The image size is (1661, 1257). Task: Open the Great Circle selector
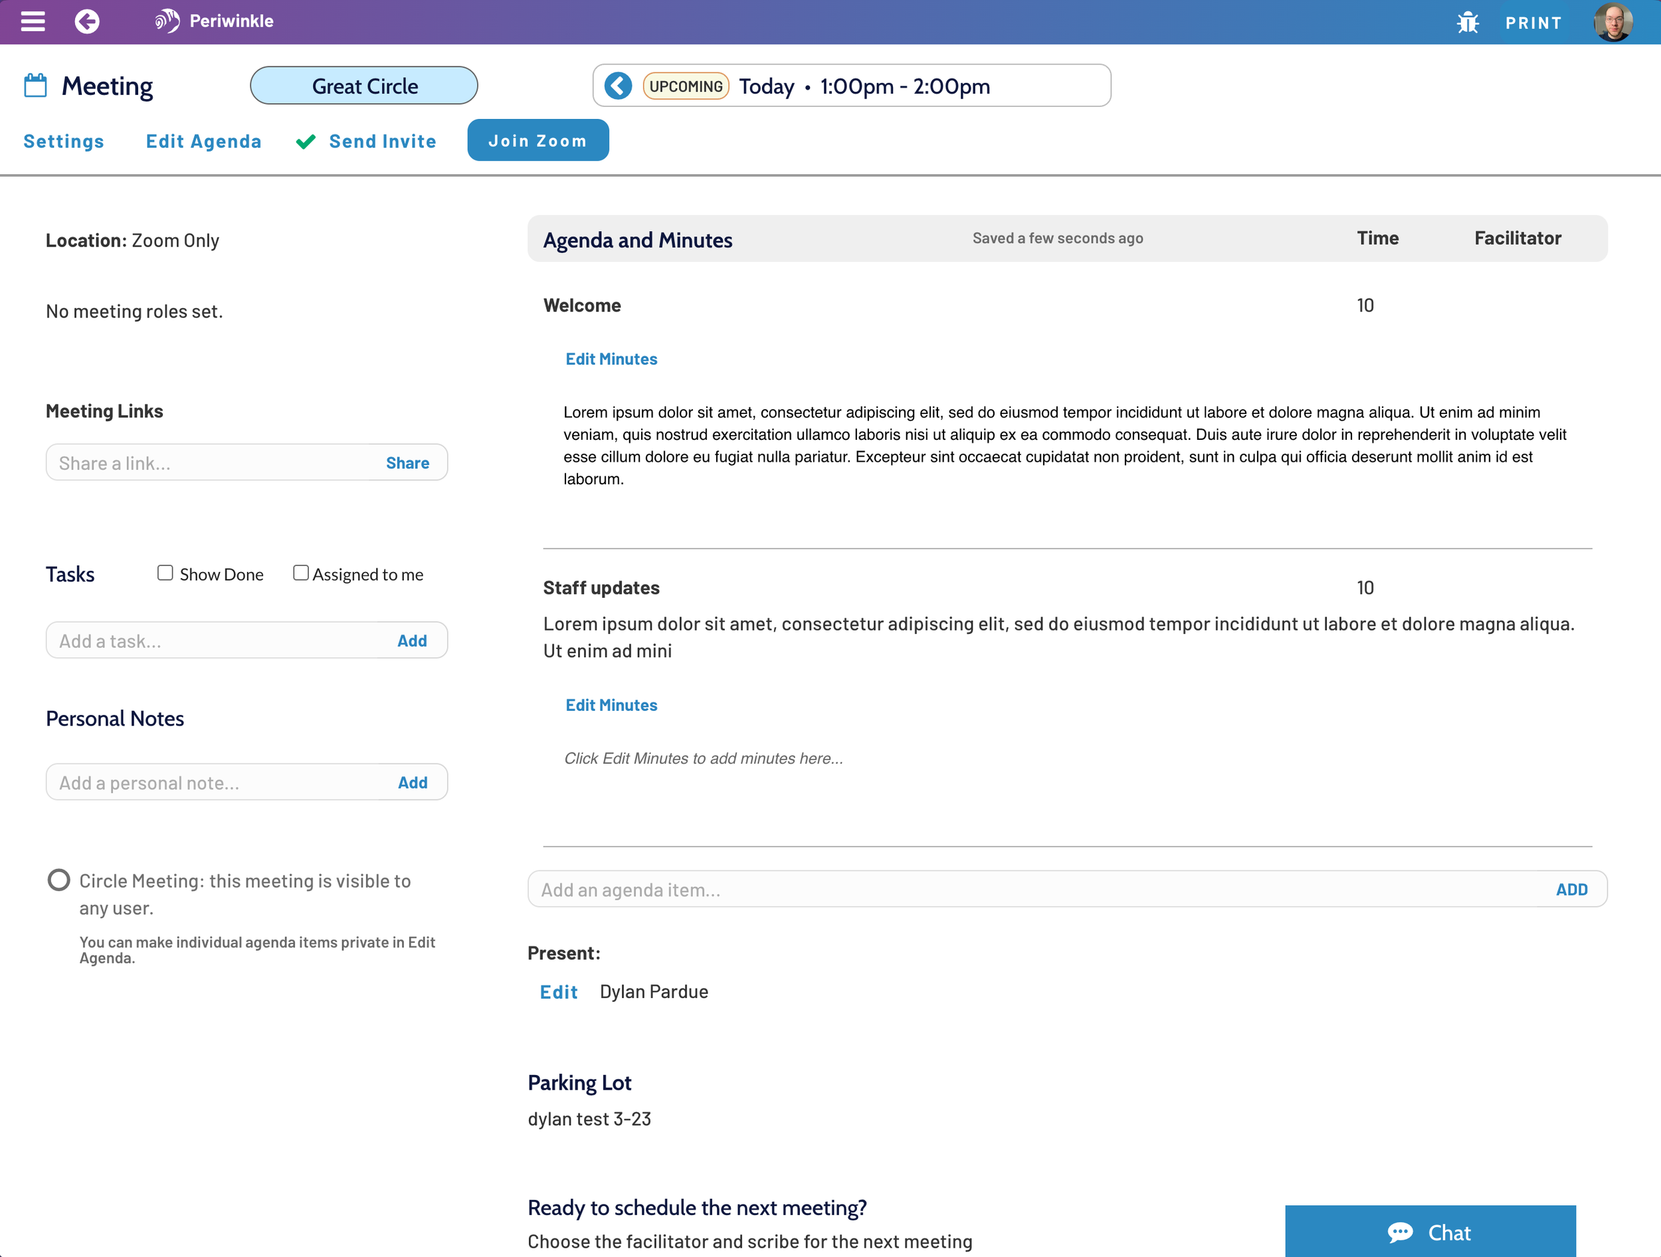364,86
